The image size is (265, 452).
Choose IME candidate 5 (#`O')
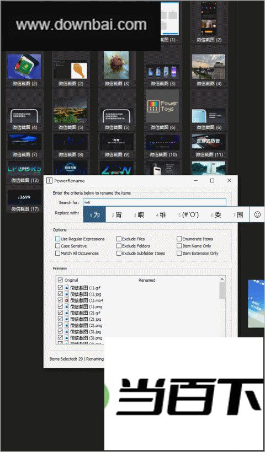tap(188, 215)
